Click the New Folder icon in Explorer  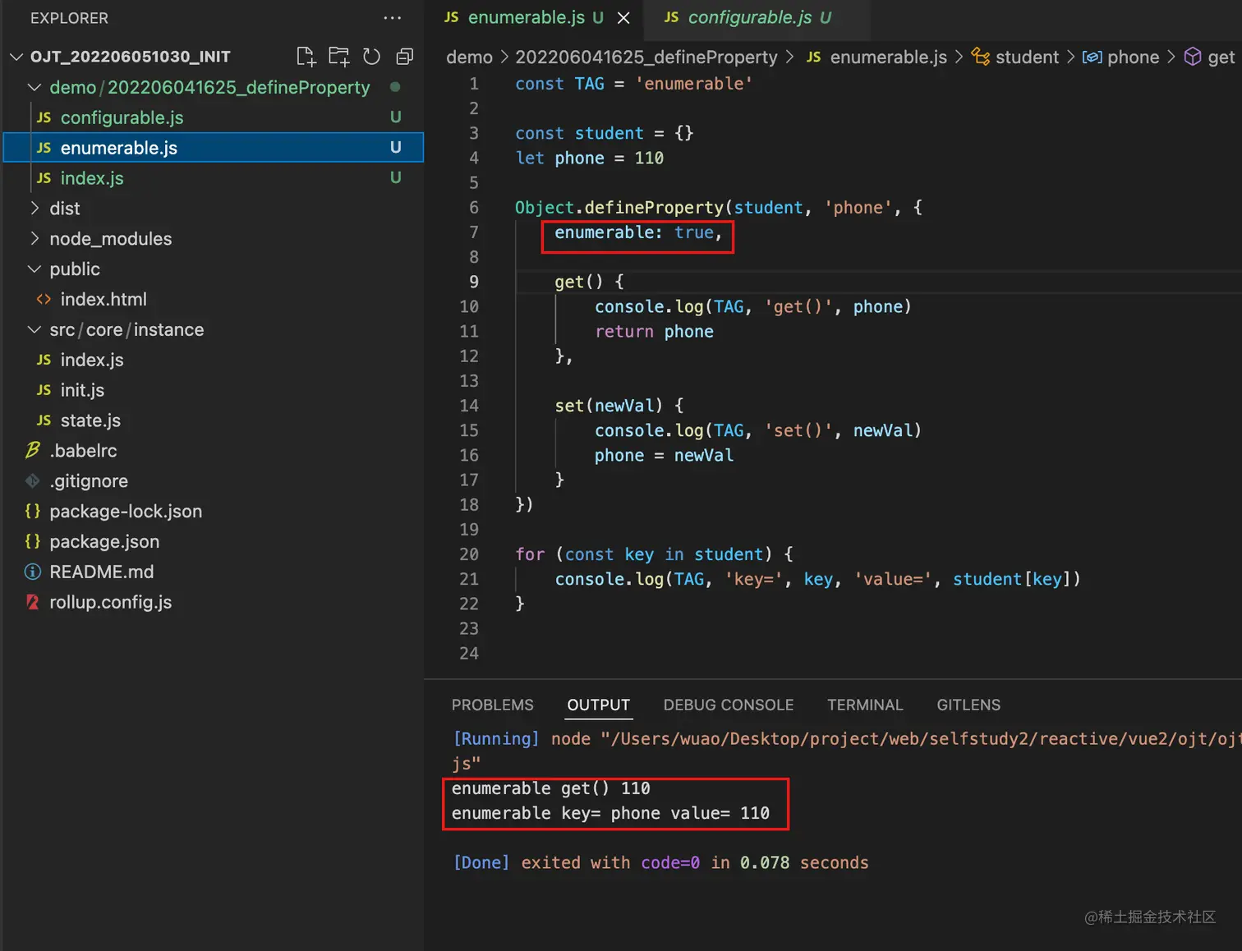point(338,57)
